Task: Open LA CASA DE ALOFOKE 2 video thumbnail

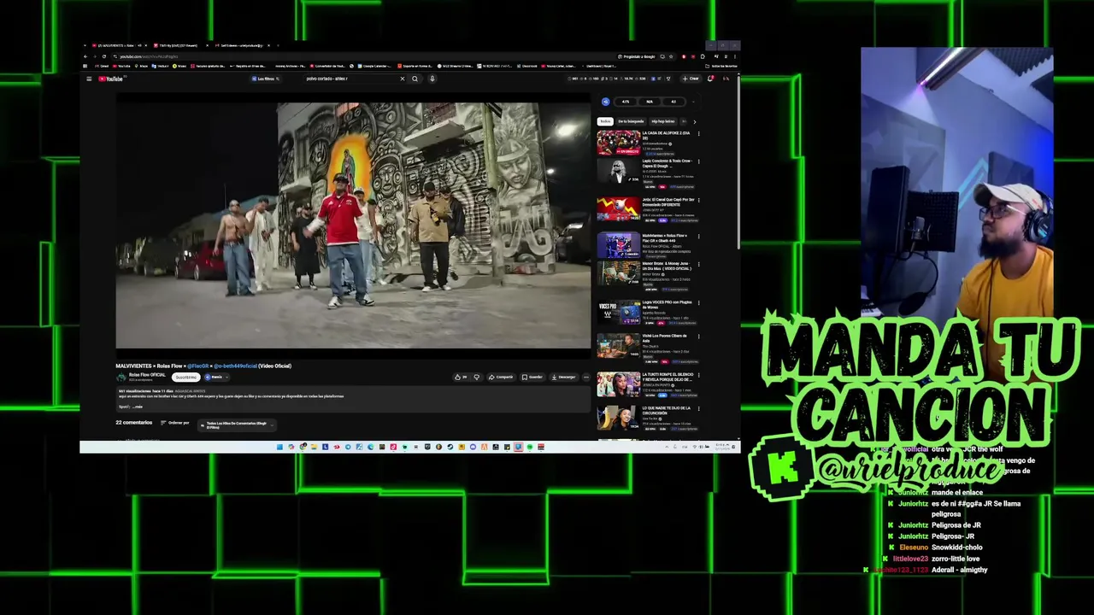Action: click(x=619, y=143)
